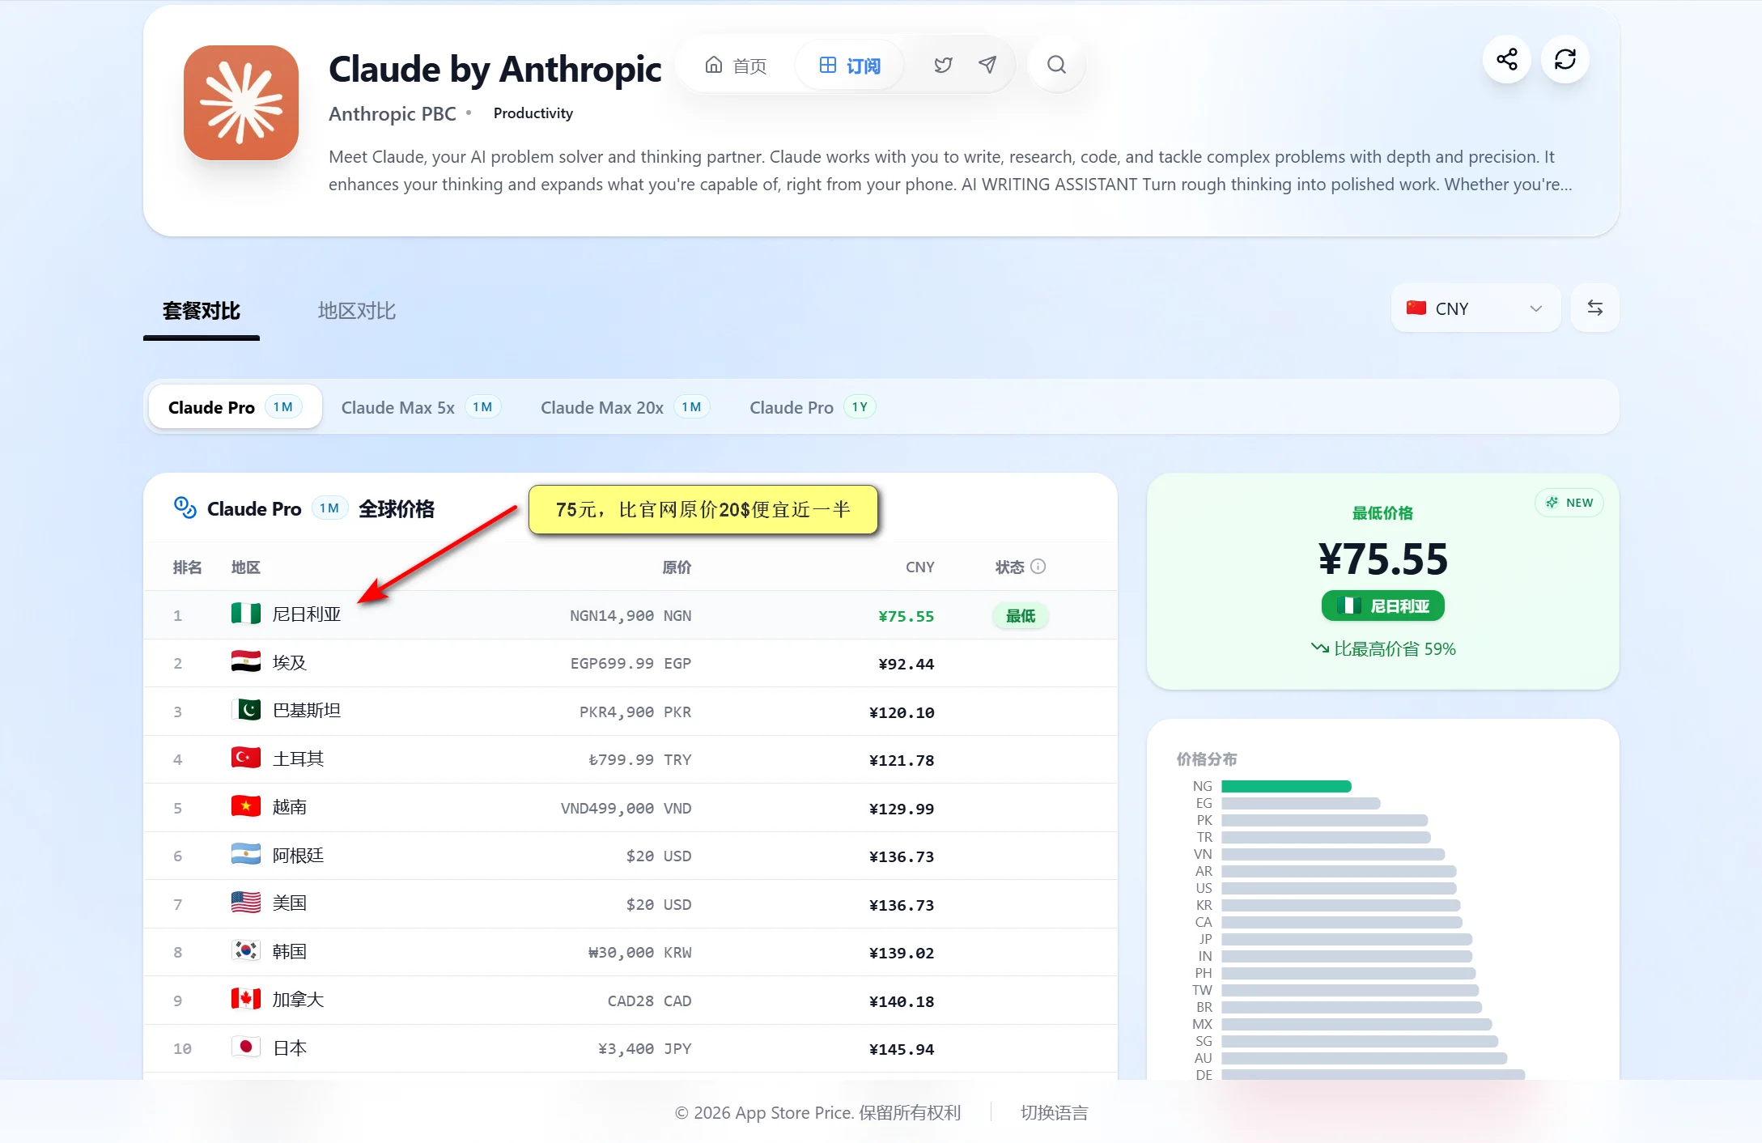Click the 比最高价省 59% savings text
The height and width of the screenshot is (1143, 1762).
(1383, 648)
